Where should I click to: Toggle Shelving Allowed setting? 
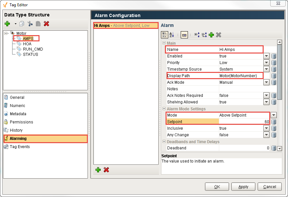pos(267,102)
